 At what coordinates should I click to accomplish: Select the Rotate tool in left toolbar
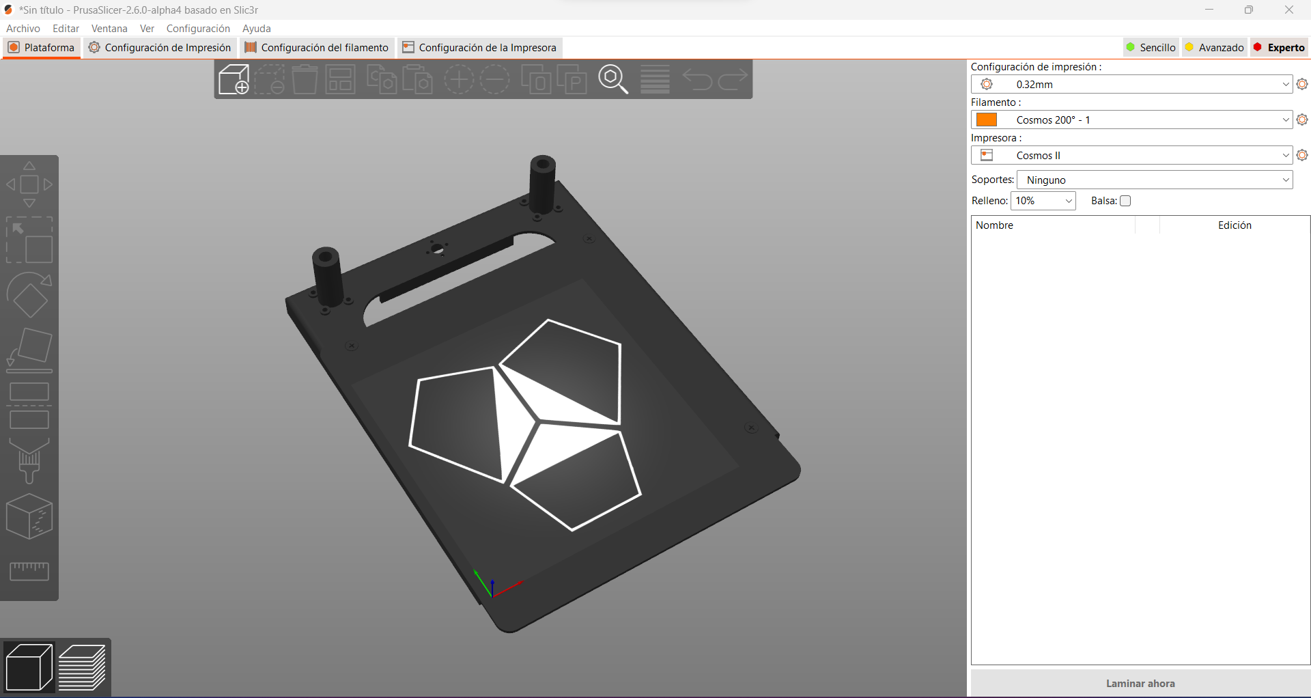(29, 295)
